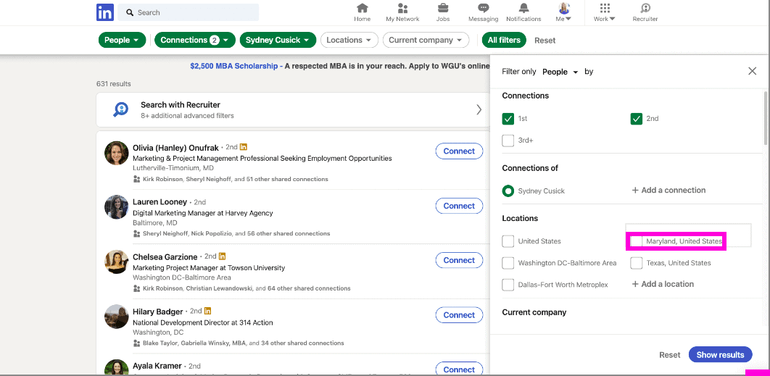Expand the Search with Recruiter chevron
The height and width of the screenshot is (376, 770).
tap(479, 110)
